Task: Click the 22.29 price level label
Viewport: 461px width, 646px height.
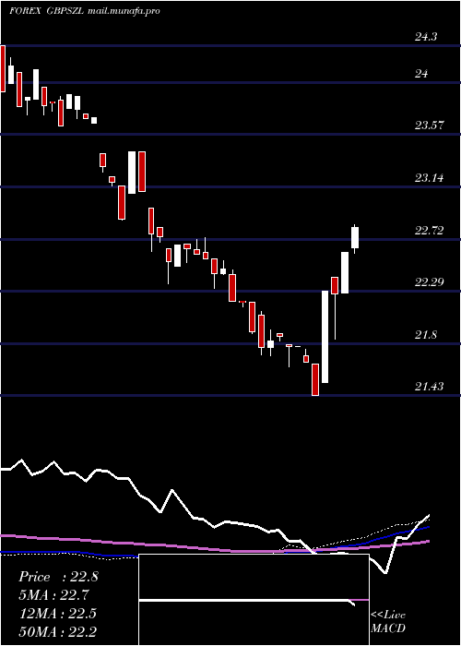Action: tap(430, 282)
